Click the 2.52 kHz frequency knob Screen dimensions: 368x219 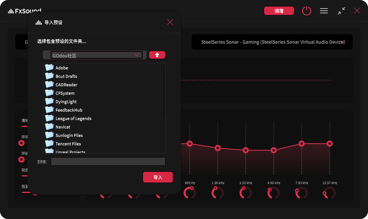(245, 193)
